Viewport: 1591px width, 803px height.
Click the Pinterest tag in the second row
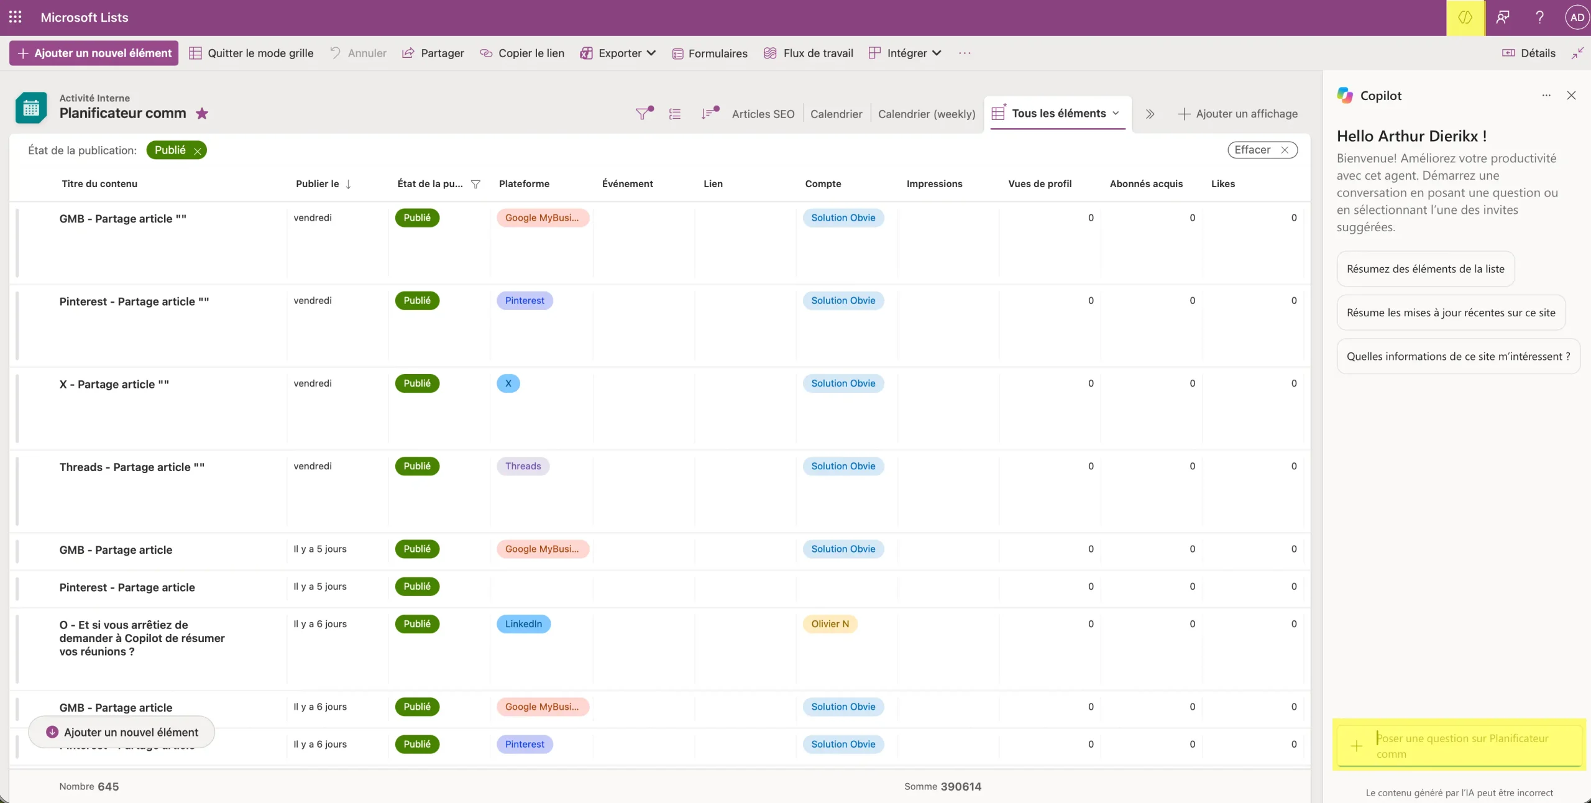click(x=525, y=301)
